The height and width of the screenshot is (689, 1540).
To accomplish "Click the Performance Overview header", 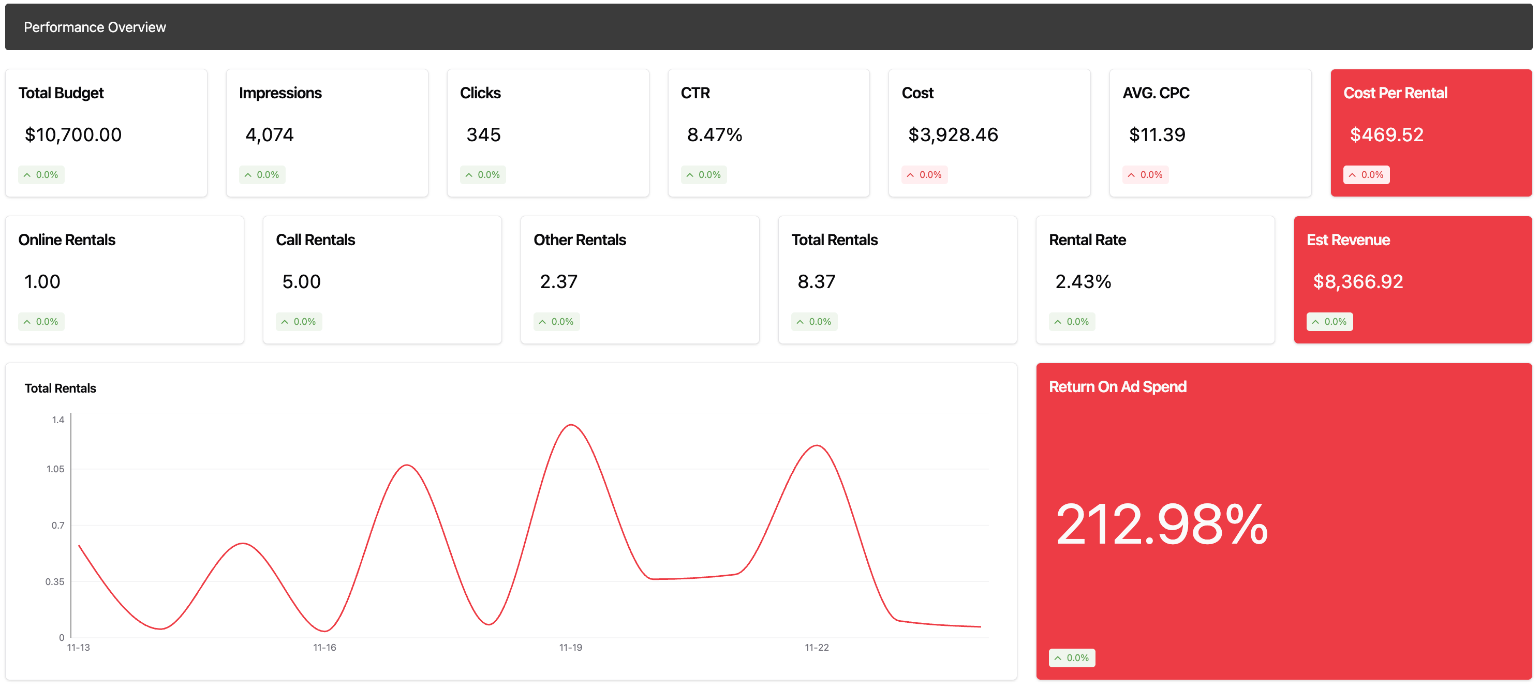I will coord(95,27).
